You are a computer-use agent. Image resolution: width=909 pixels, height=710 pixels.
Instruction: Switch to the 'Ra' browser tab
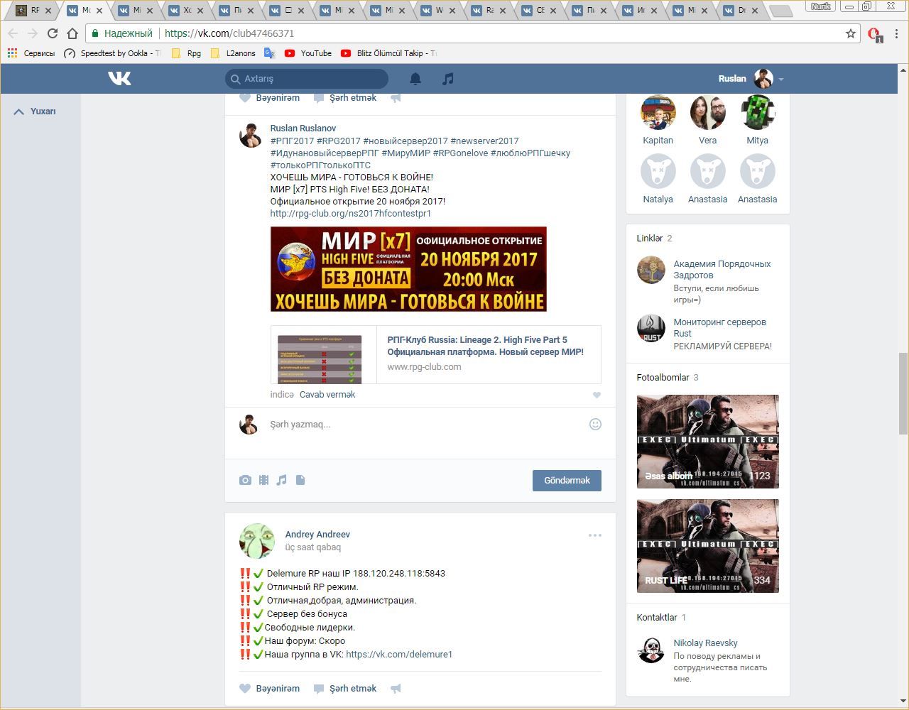coord(489,11)
